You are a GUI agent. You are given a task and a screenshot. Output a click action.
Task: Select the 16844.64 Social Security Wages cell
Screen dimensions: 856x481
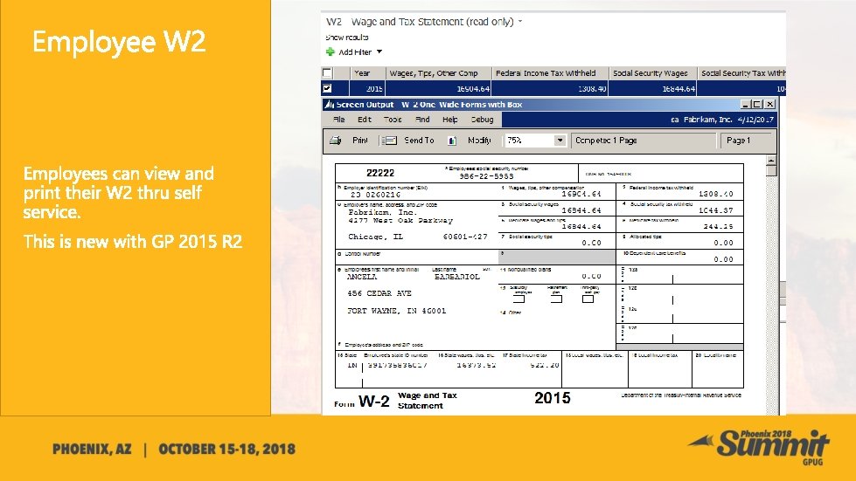click(x=652, y=88)
